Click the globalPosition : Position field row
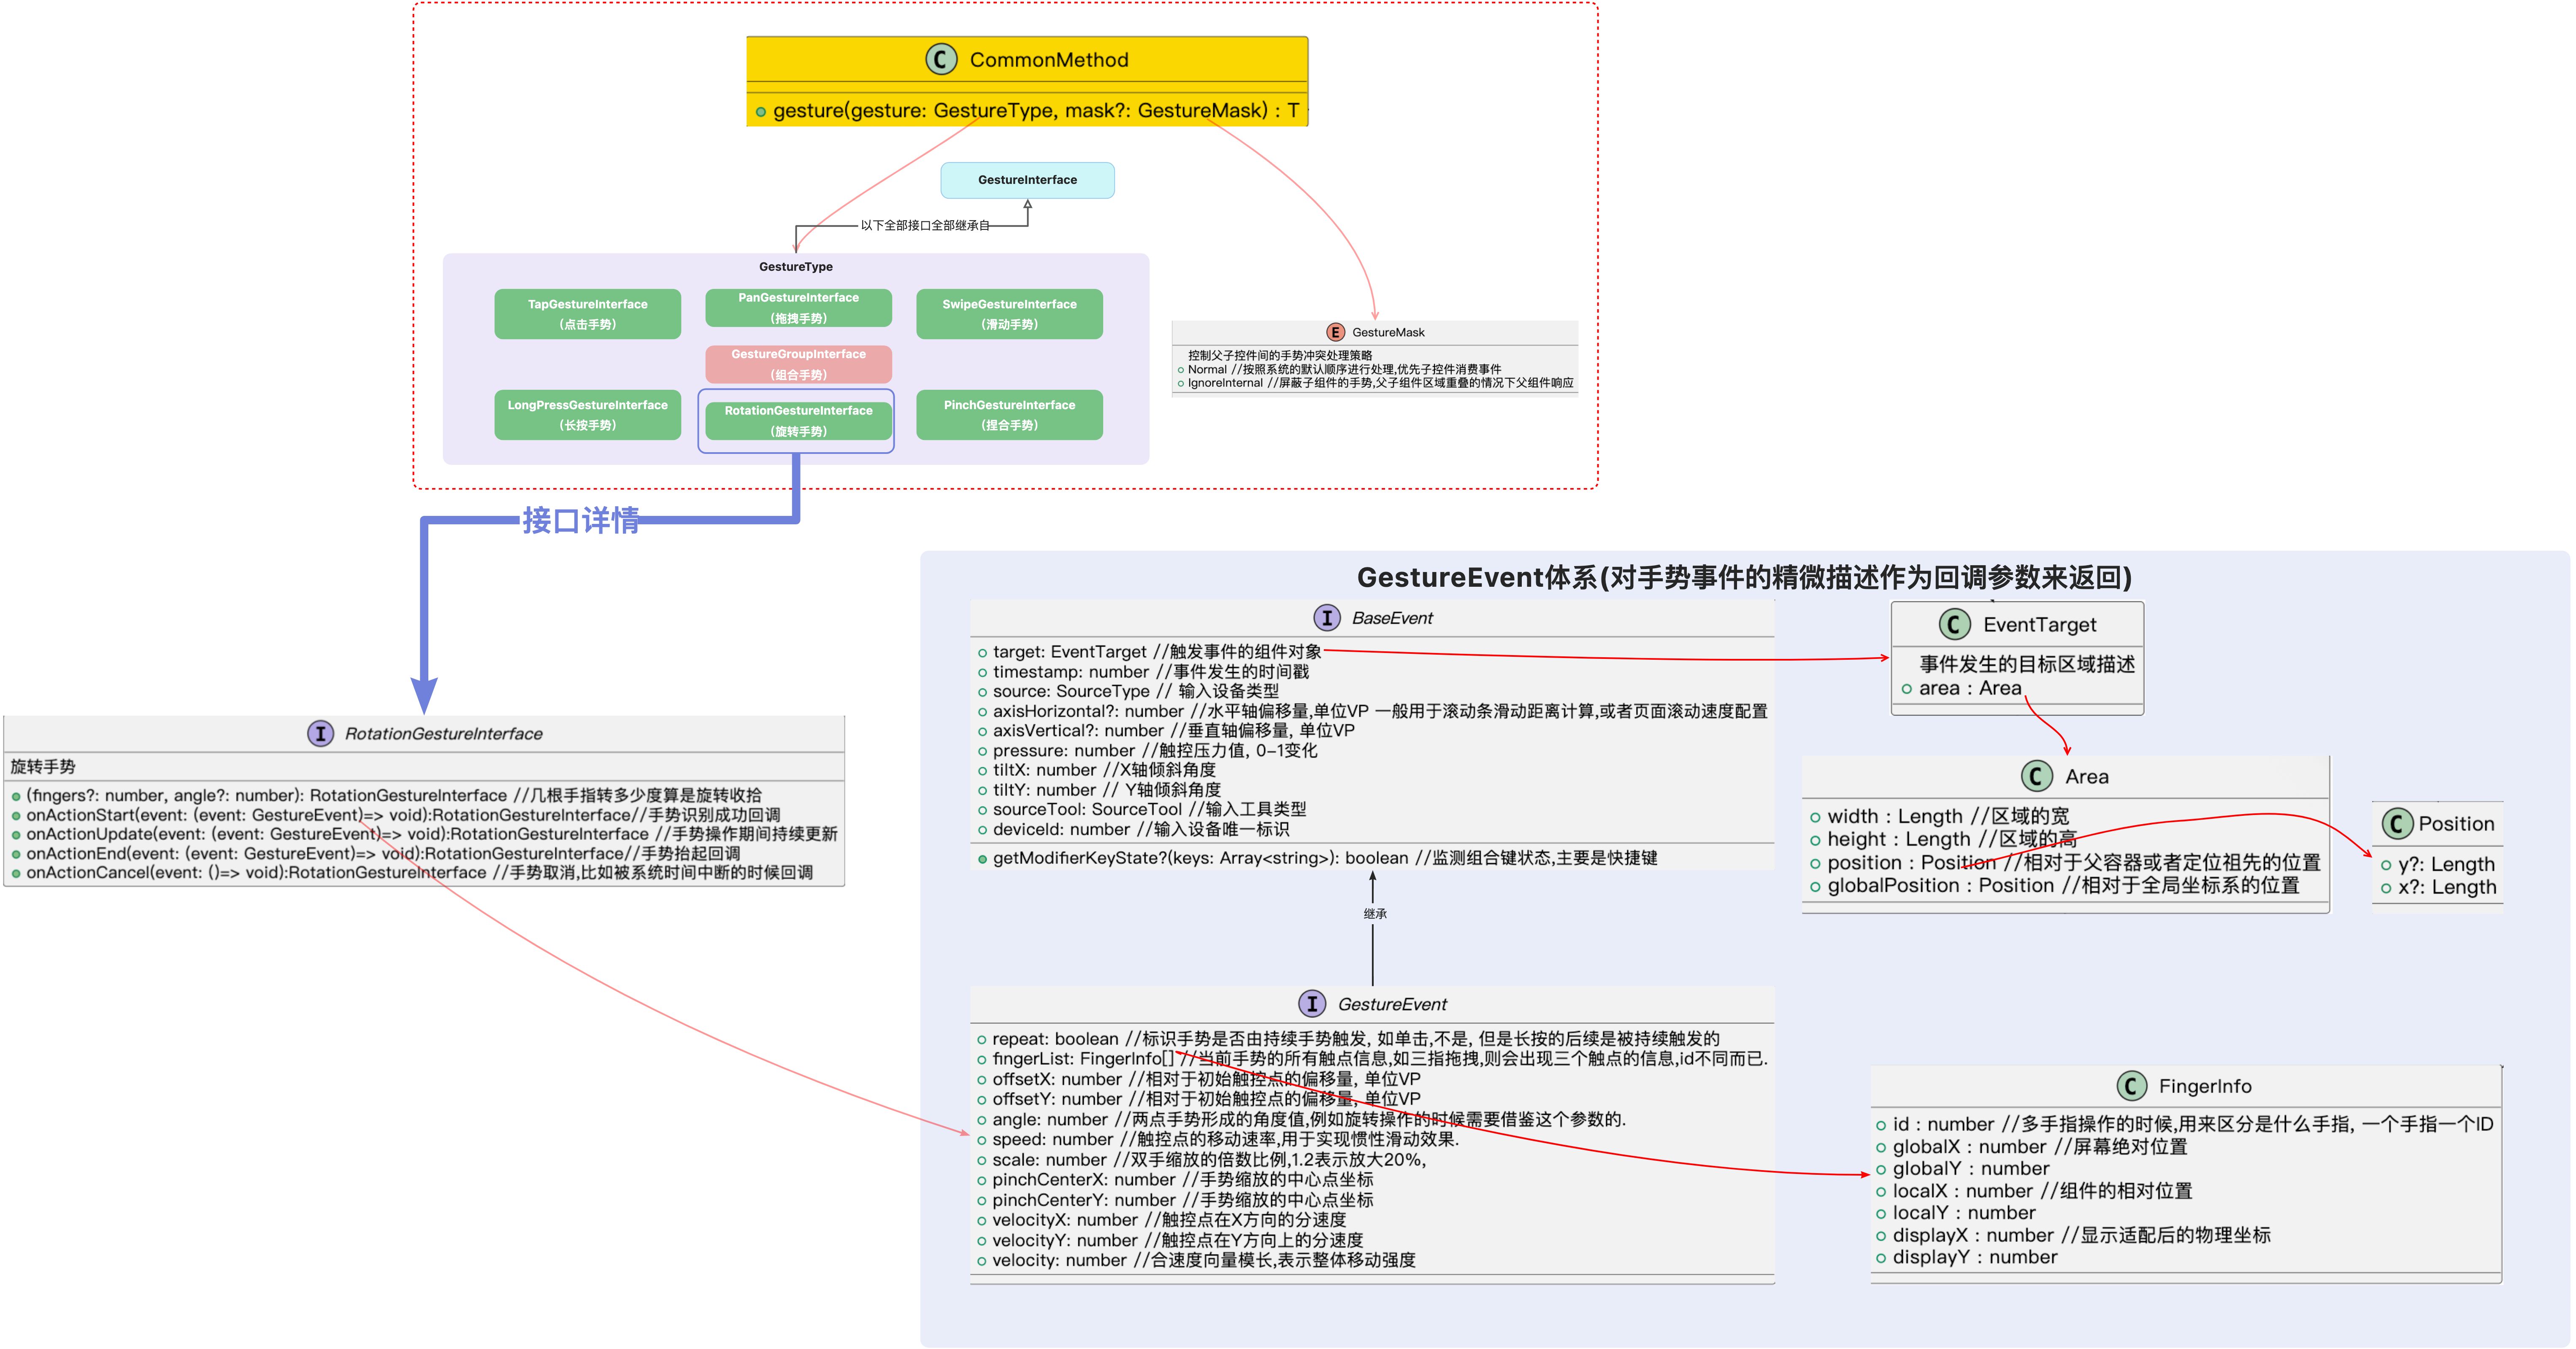The image size is (2576, 1349). coord(2055,885)
